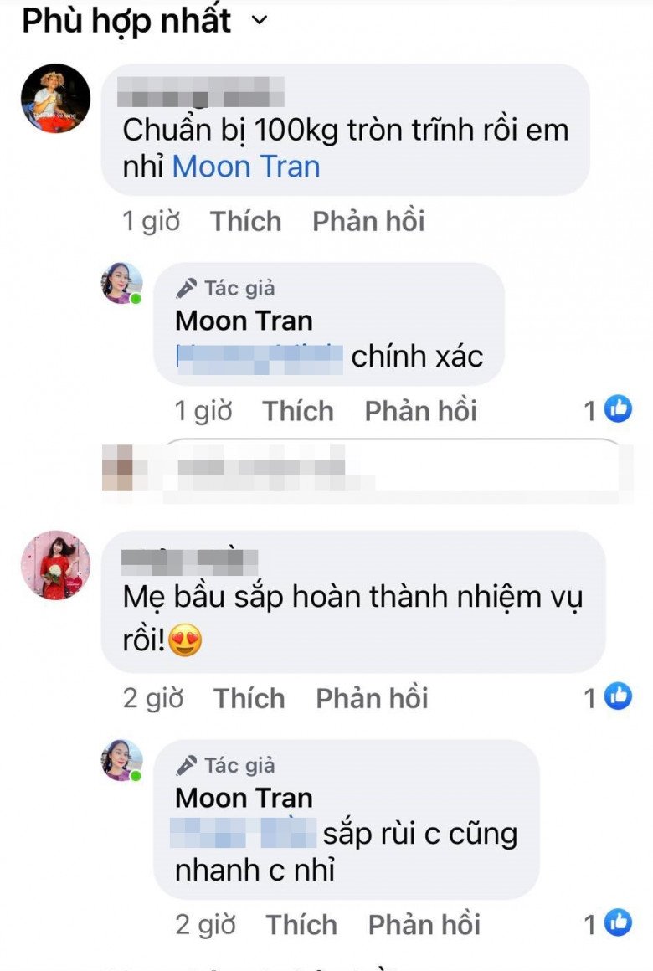Open Moon Tran's avatar beside the 'chính xác' reply
The image size is (653, 971).
tap(122, 283)
